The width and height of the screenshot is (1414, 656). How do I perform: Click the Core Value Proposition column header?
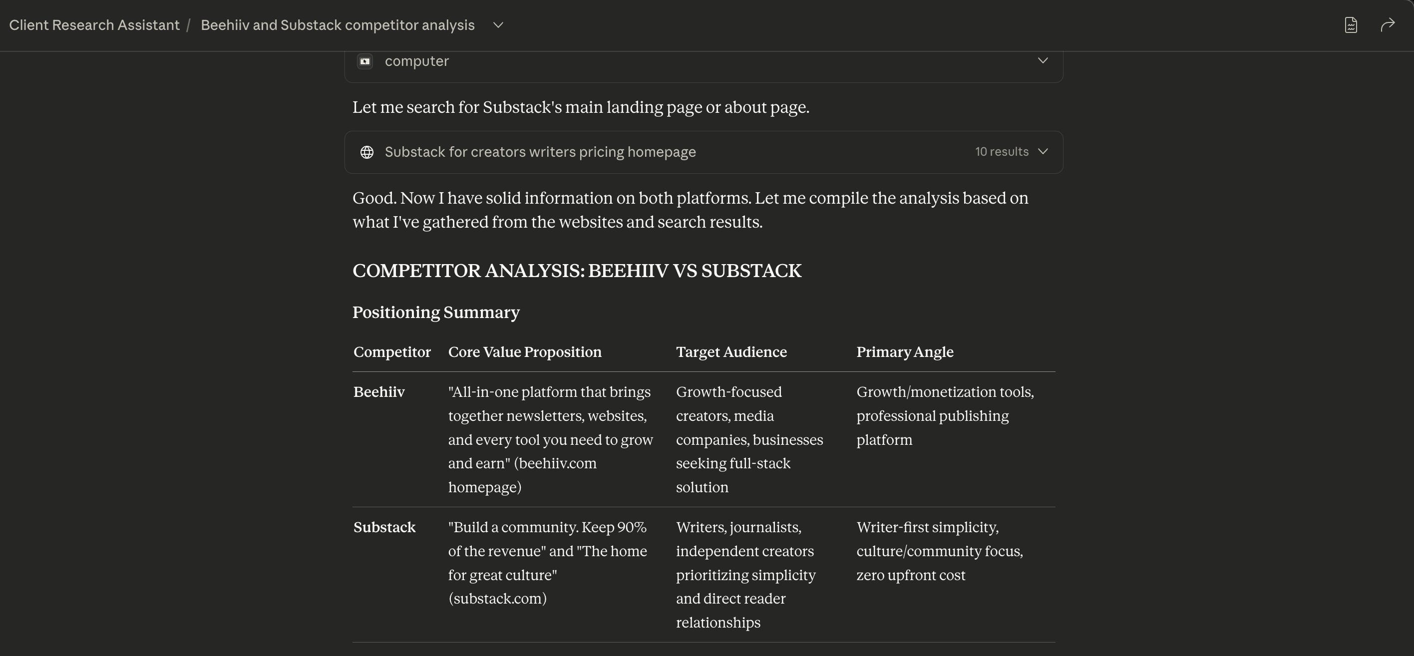coord(524,352)
